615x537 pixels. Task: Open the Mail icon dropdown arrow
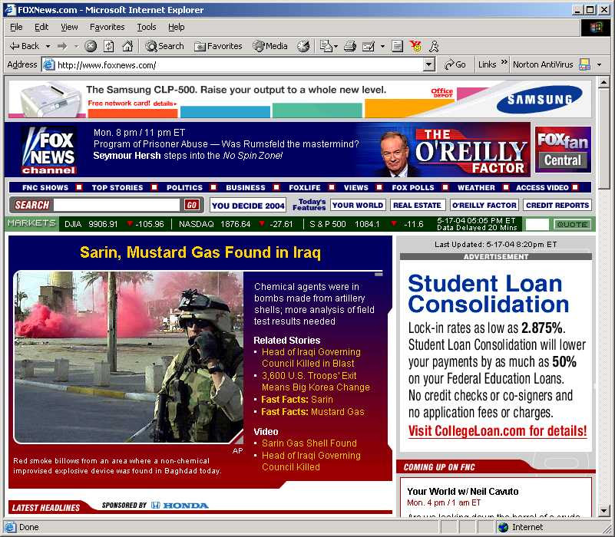(336, 47)
